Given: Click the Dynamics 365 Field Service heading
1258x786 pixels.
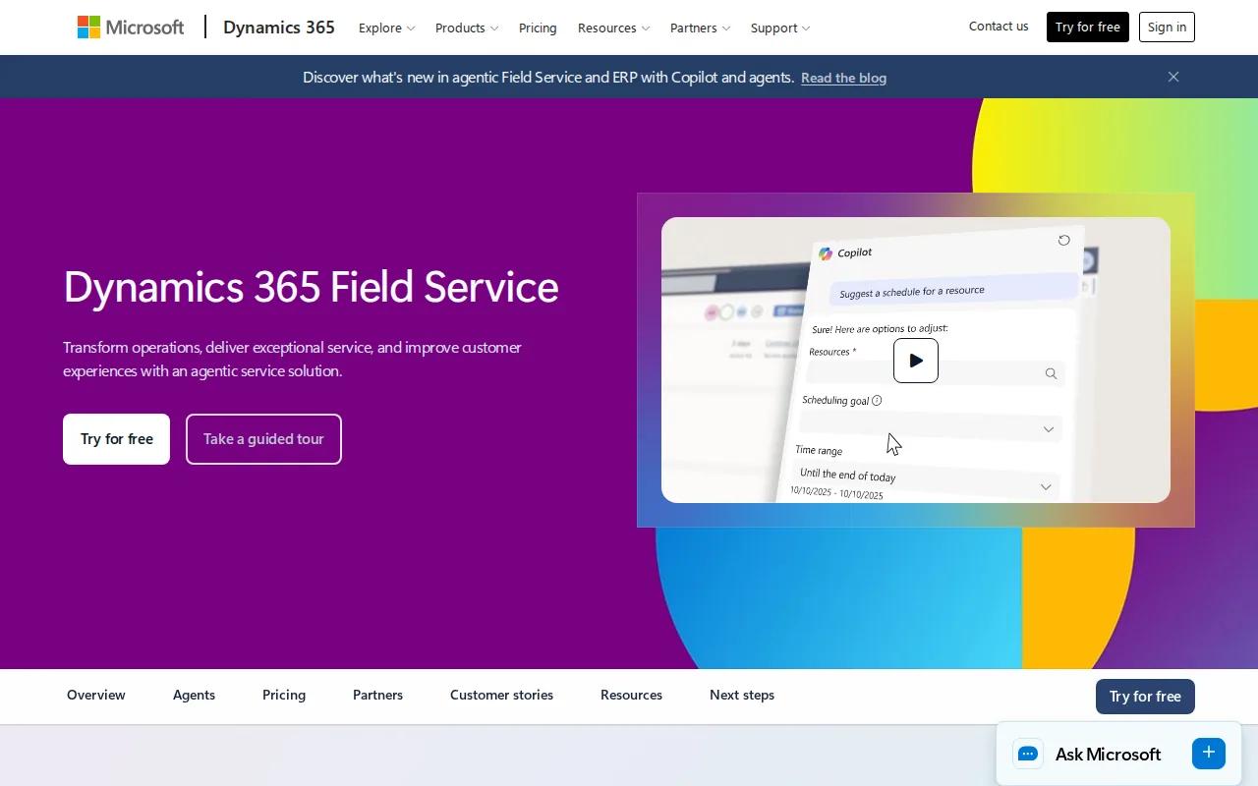Looking at the screenshot, I should point(311,287).
